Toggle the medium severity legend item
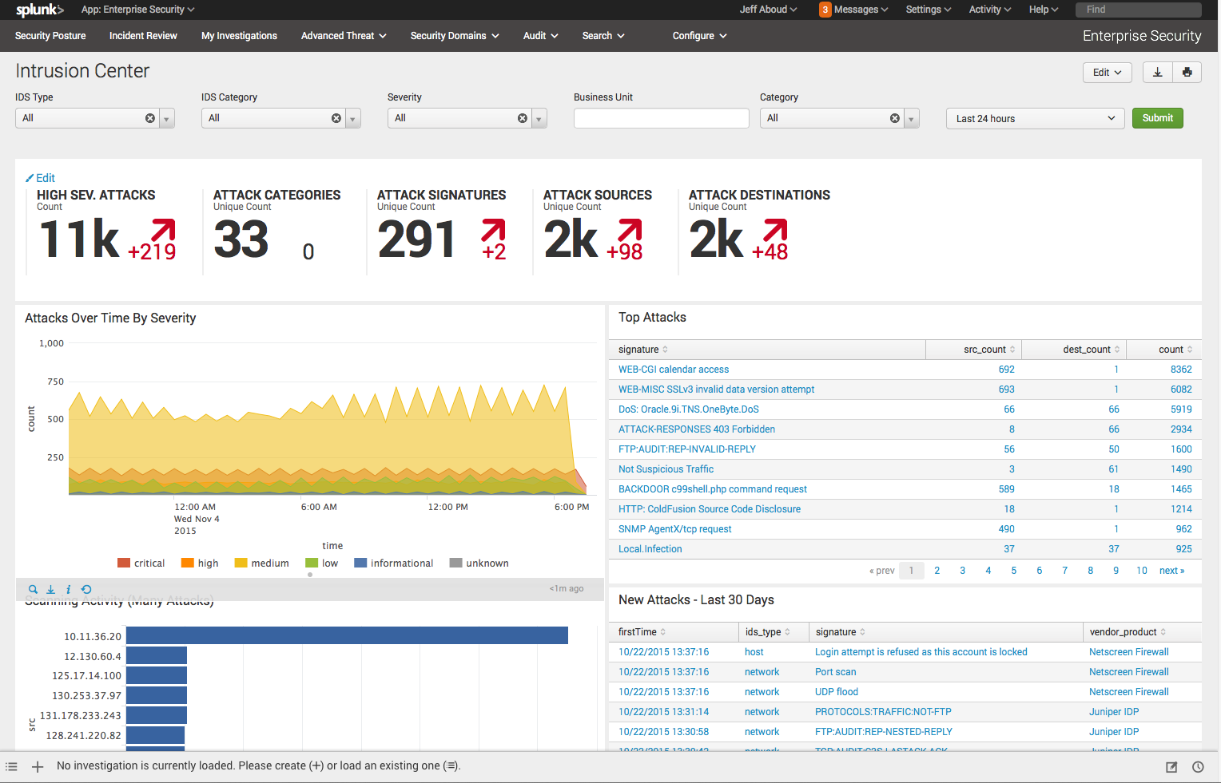This screenshot has height=783, width=1221. tap(262, 563)
